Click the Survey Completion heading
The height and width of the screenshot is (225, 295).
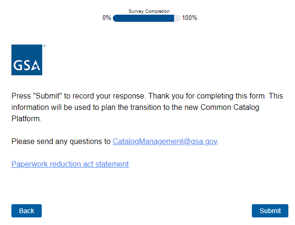tap(149, 11)
